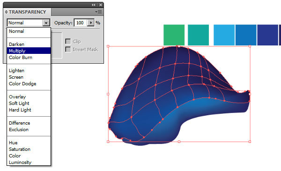Open the blending mode dropdown arrow
Screen dimensions: 281x171
coord(46,23)
